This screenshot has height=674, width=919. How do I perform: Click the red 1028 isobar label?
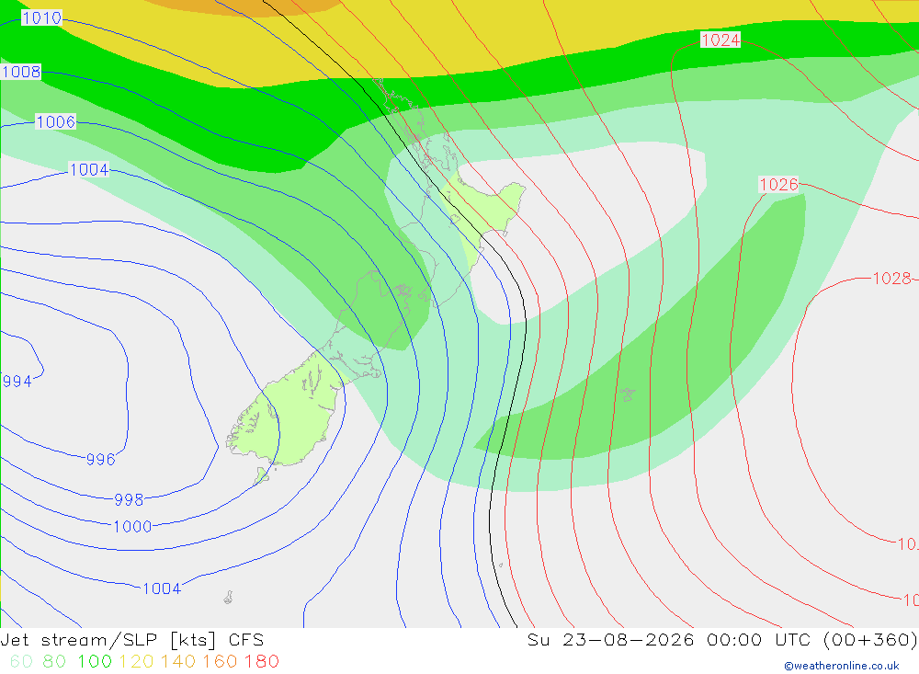[892, 278]
